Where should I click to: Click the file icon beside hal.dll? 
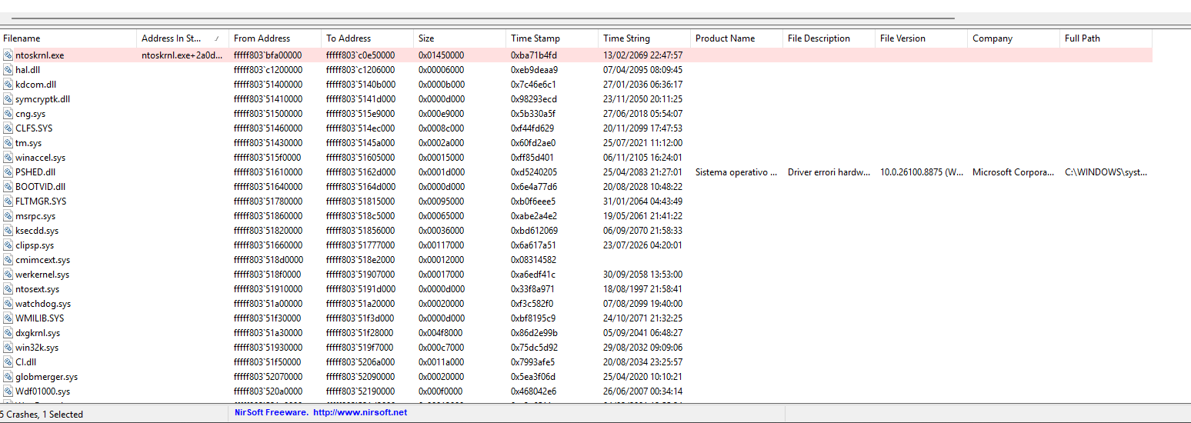click(8, 70)
